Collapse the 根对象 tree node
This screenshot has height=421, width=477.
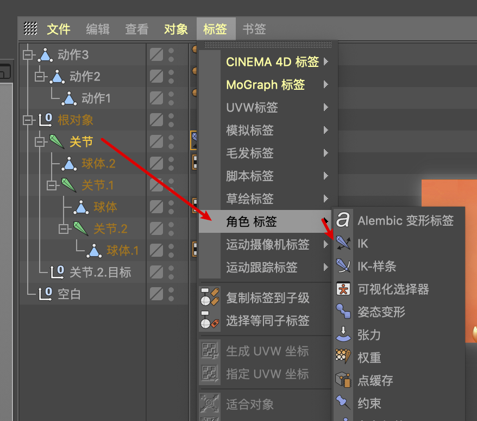pyautogui.click(x=28, y=120)
